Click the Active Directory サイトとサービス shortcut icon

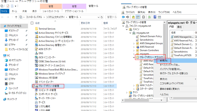(37, 33)
